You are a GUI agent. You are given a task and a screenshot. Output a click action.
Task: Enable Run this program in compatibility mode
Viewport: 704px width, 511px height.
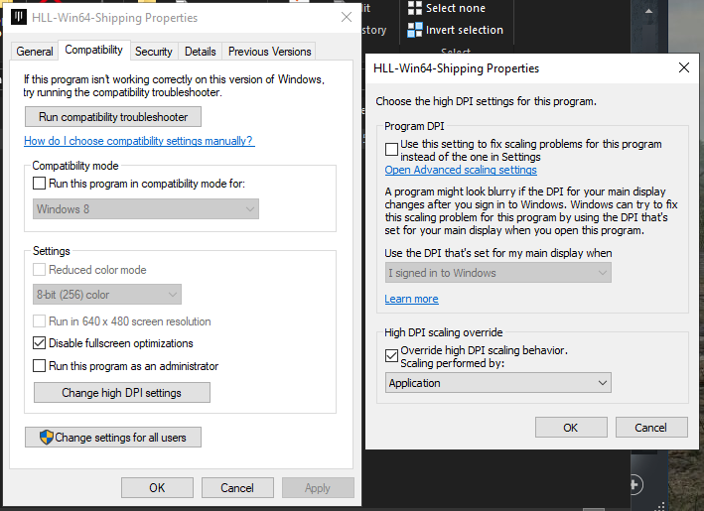tap(40, 184)
